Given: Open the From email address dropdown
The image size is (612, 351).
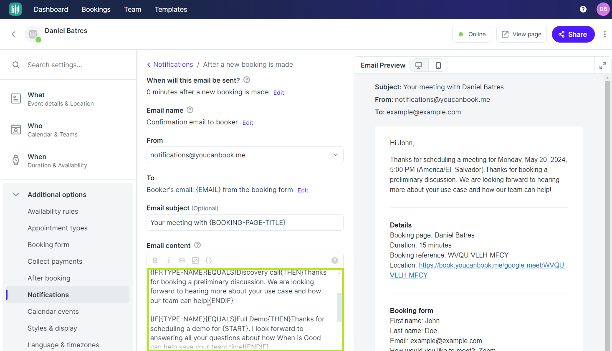Looking at the screenshot, I should (245, 155).
